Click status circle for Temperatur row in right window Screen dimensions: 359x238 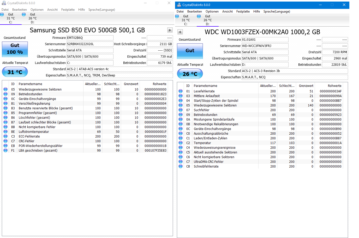(x=181, y=143)
